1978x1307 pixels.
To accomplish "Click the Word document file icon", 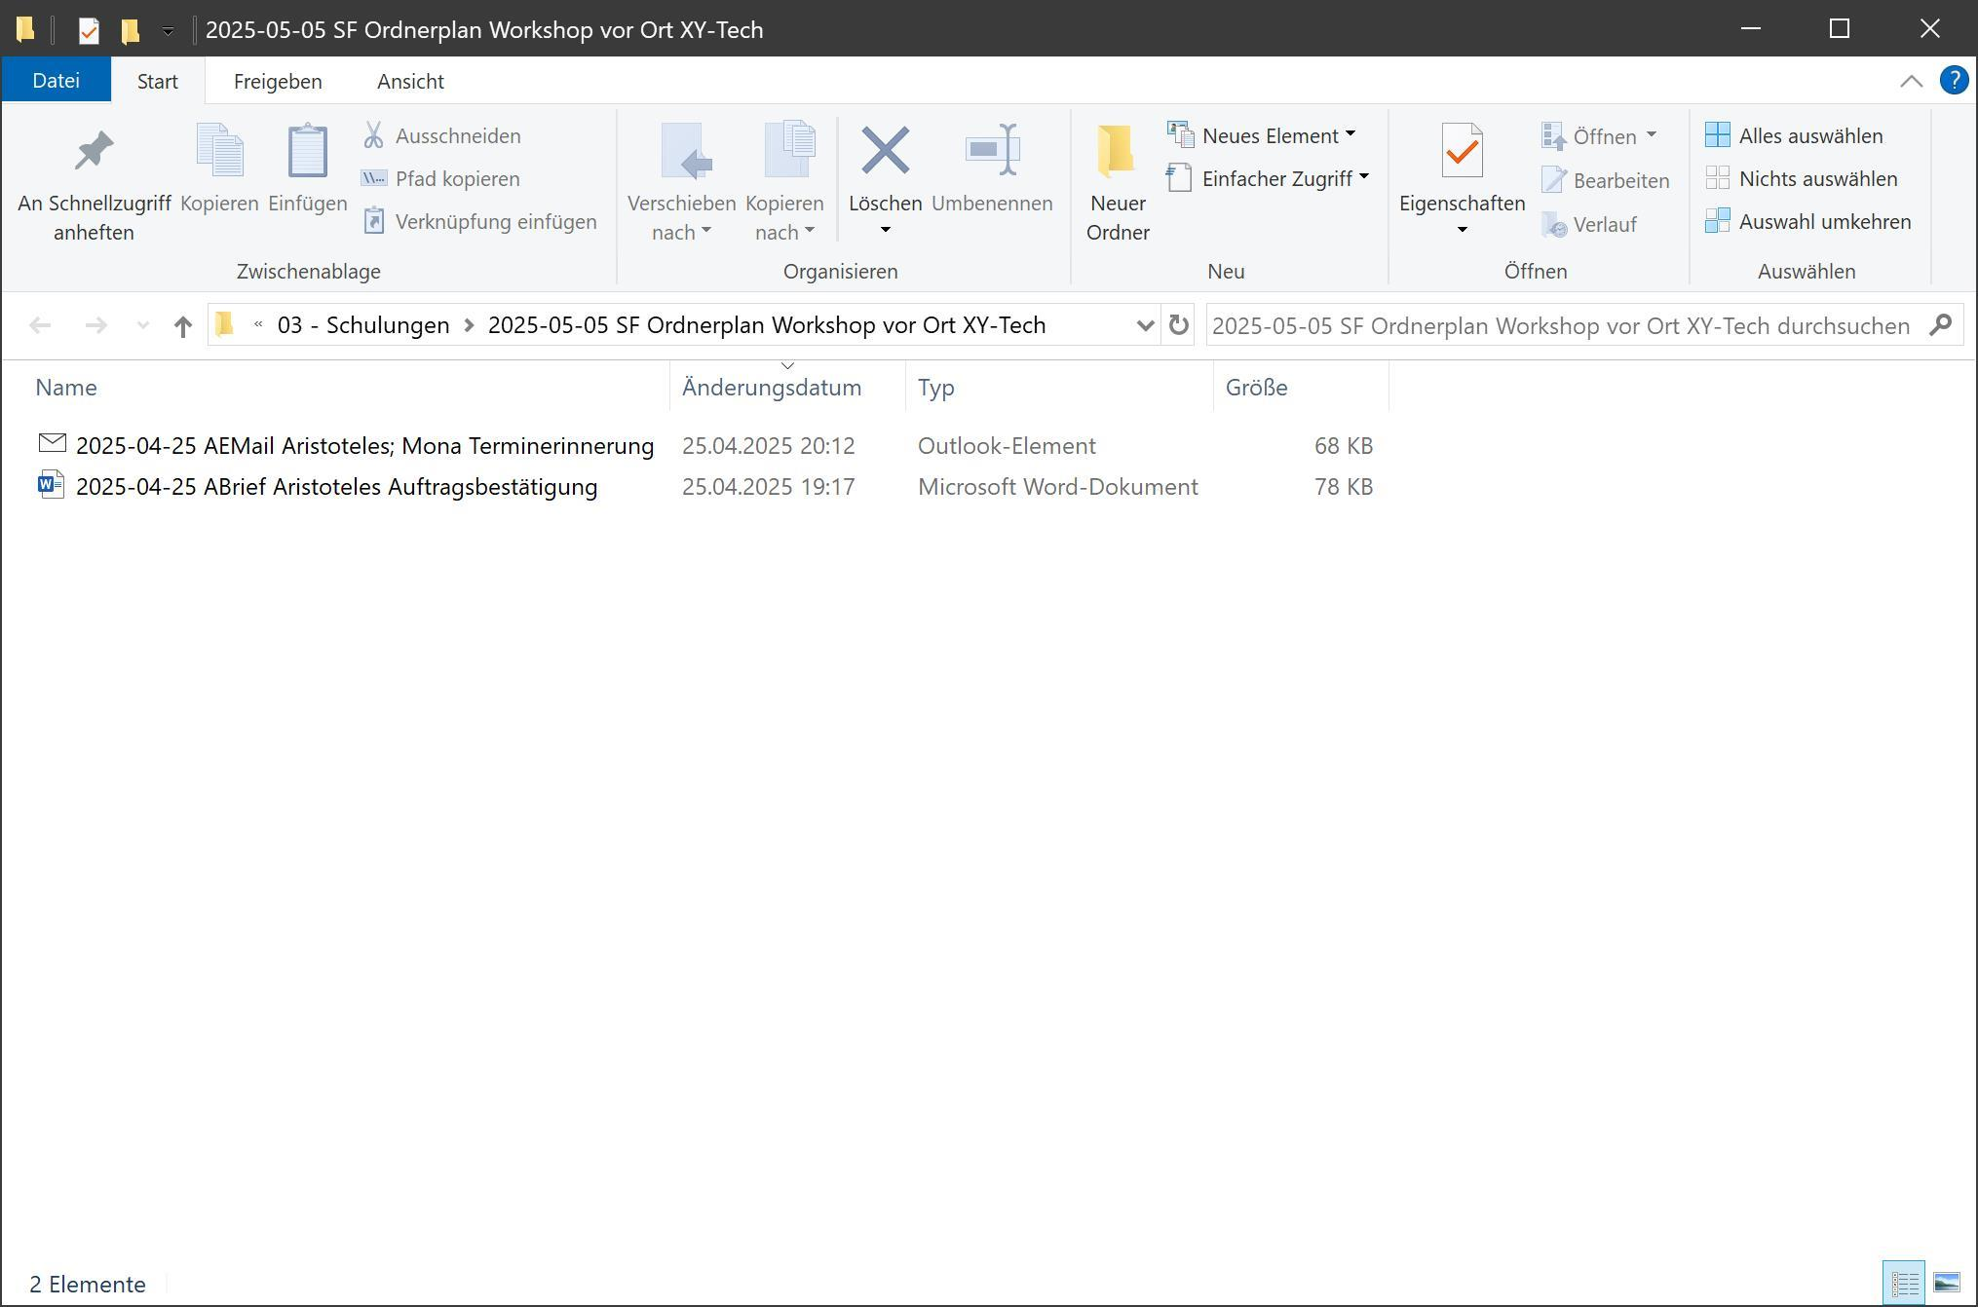I will point(51,484).
